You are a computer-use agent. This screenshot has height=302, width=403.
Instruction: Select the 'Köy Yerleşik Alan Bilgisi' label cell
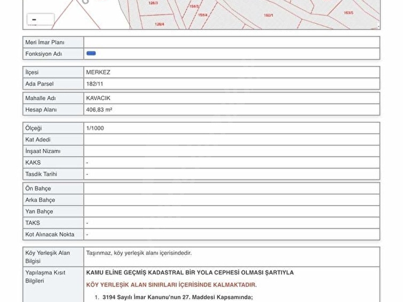[53, 257]
